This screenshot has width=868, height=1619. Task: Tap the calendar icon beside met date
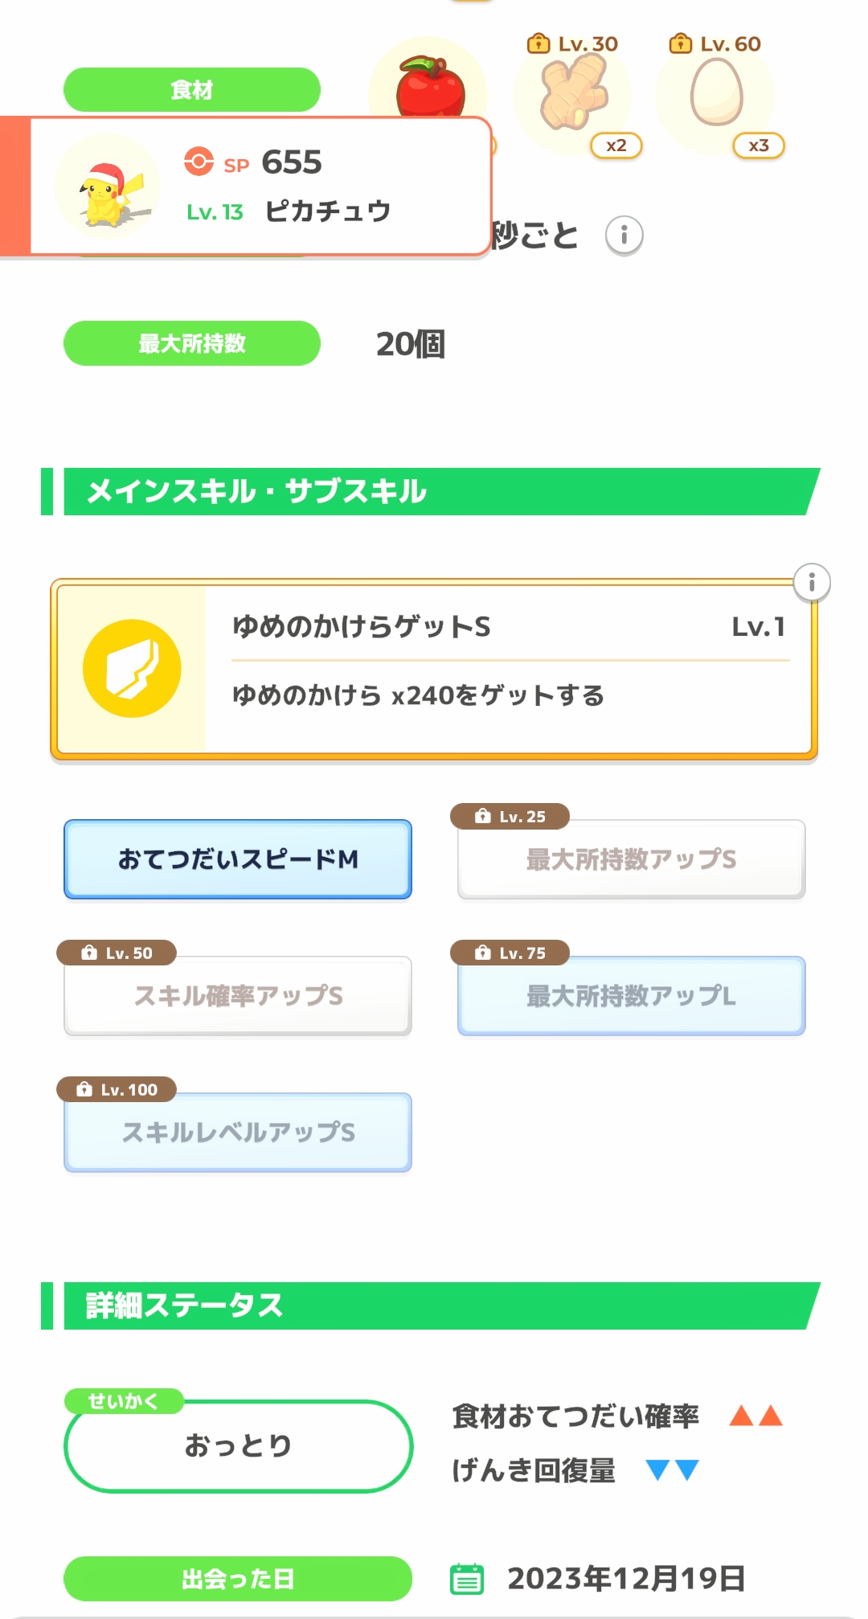coord(467,1579)
